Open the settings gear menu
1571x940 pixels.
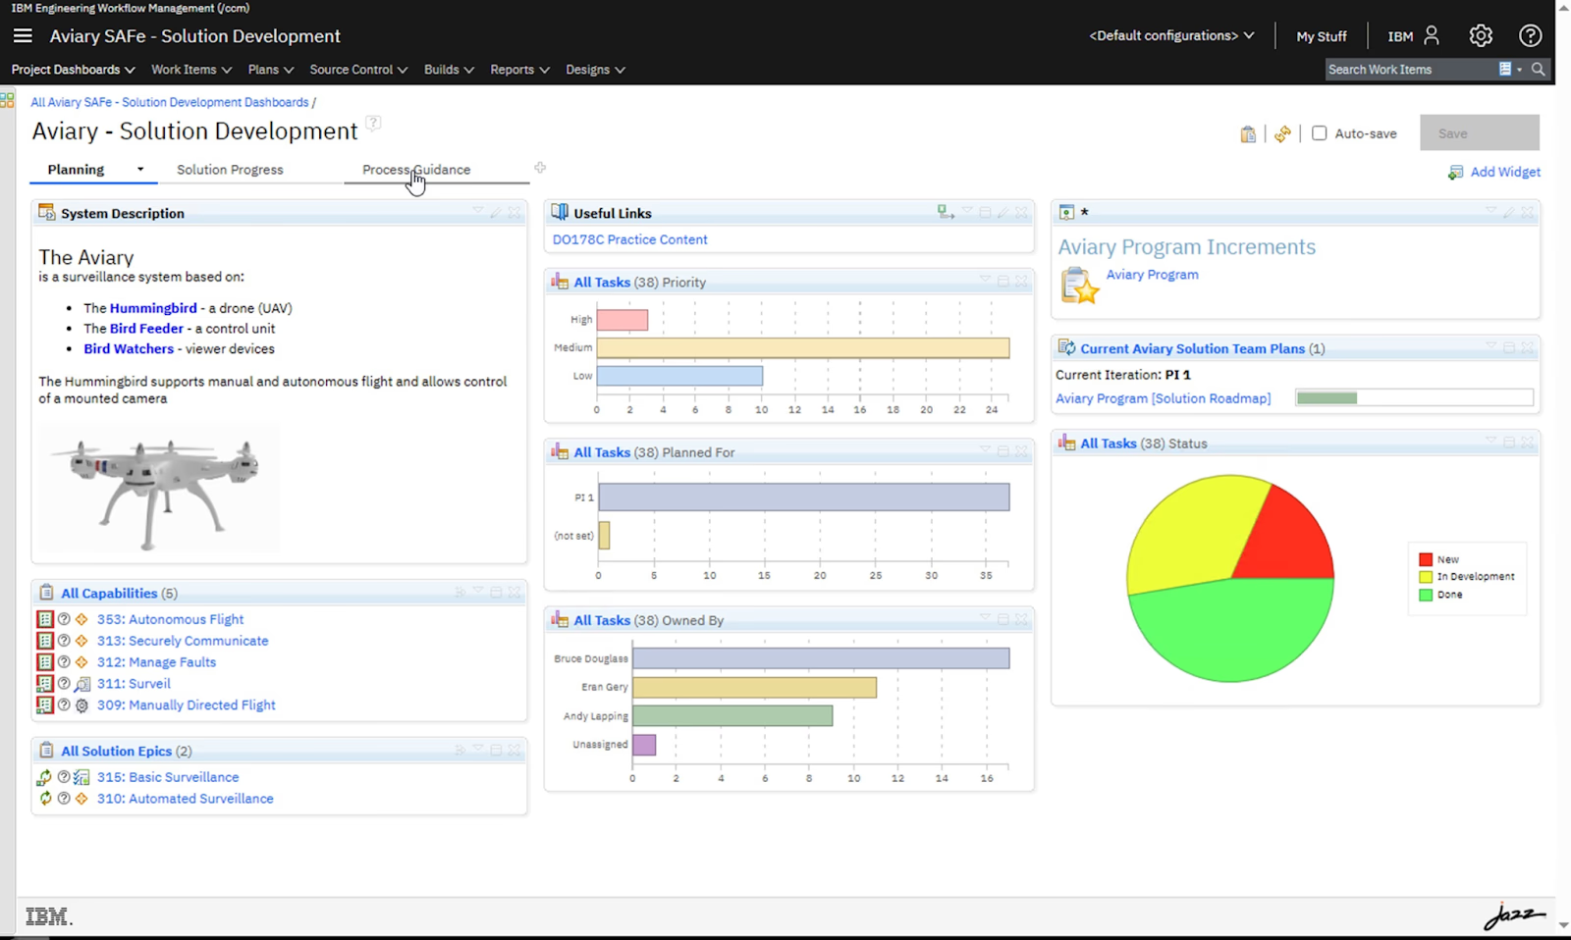coord(1481,35)
